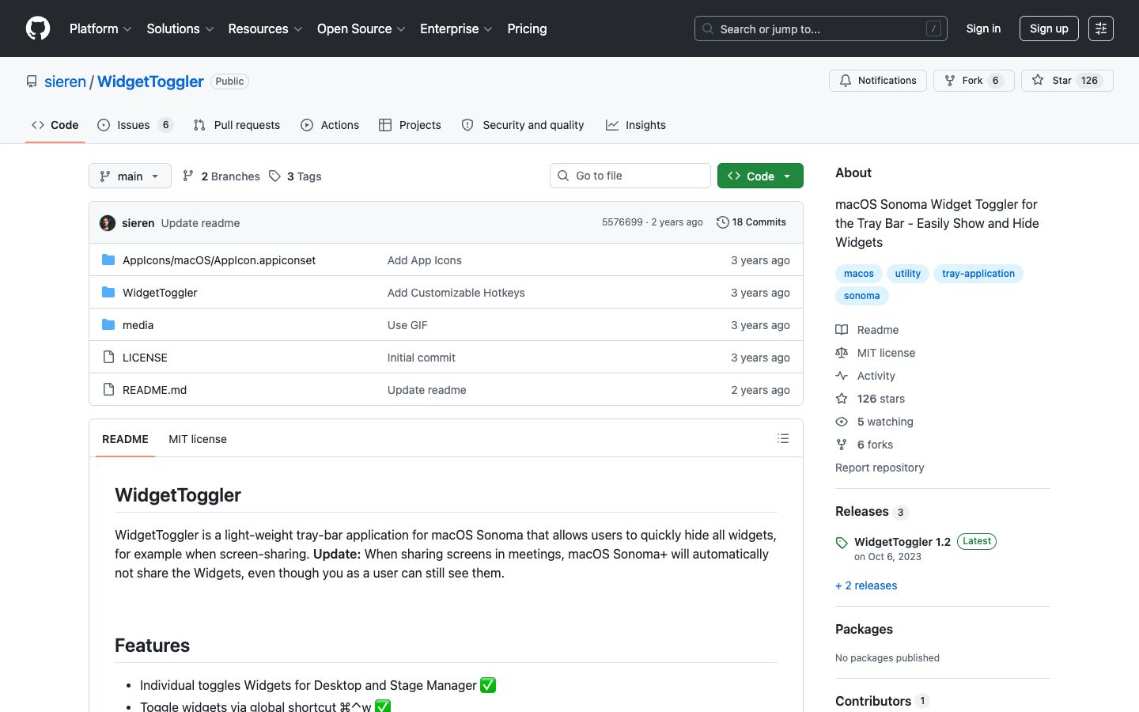This screenshot has height=712, width=1139.
Task: Open the main branch selector dropdown
Action: point(130,176)
